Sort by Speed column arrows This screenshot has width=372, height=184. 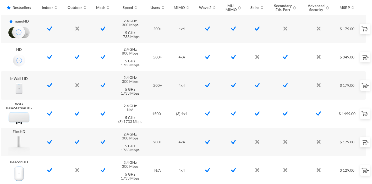coord(136,8)
